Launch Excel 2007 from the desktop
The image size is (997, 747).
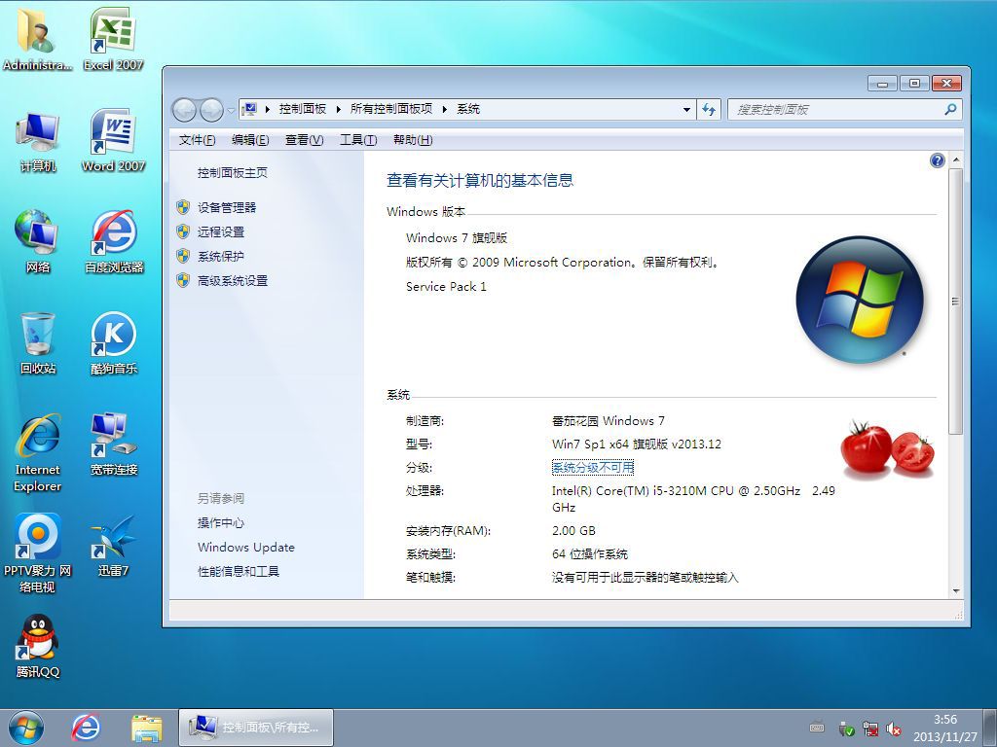pyautogui.click(x=113, y=39)
